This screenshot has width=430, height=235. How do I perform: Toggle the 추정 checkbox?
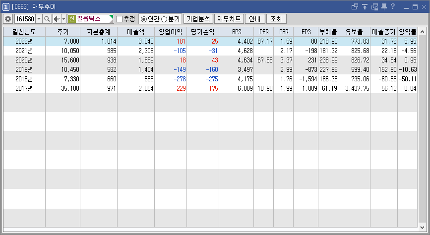click(119, 19)
